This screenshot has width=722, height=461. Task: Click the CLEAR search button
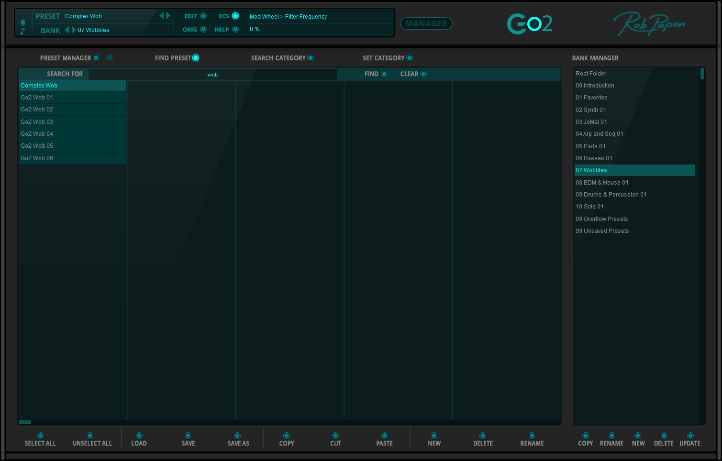pyautogui.click(x=423, y=74)
